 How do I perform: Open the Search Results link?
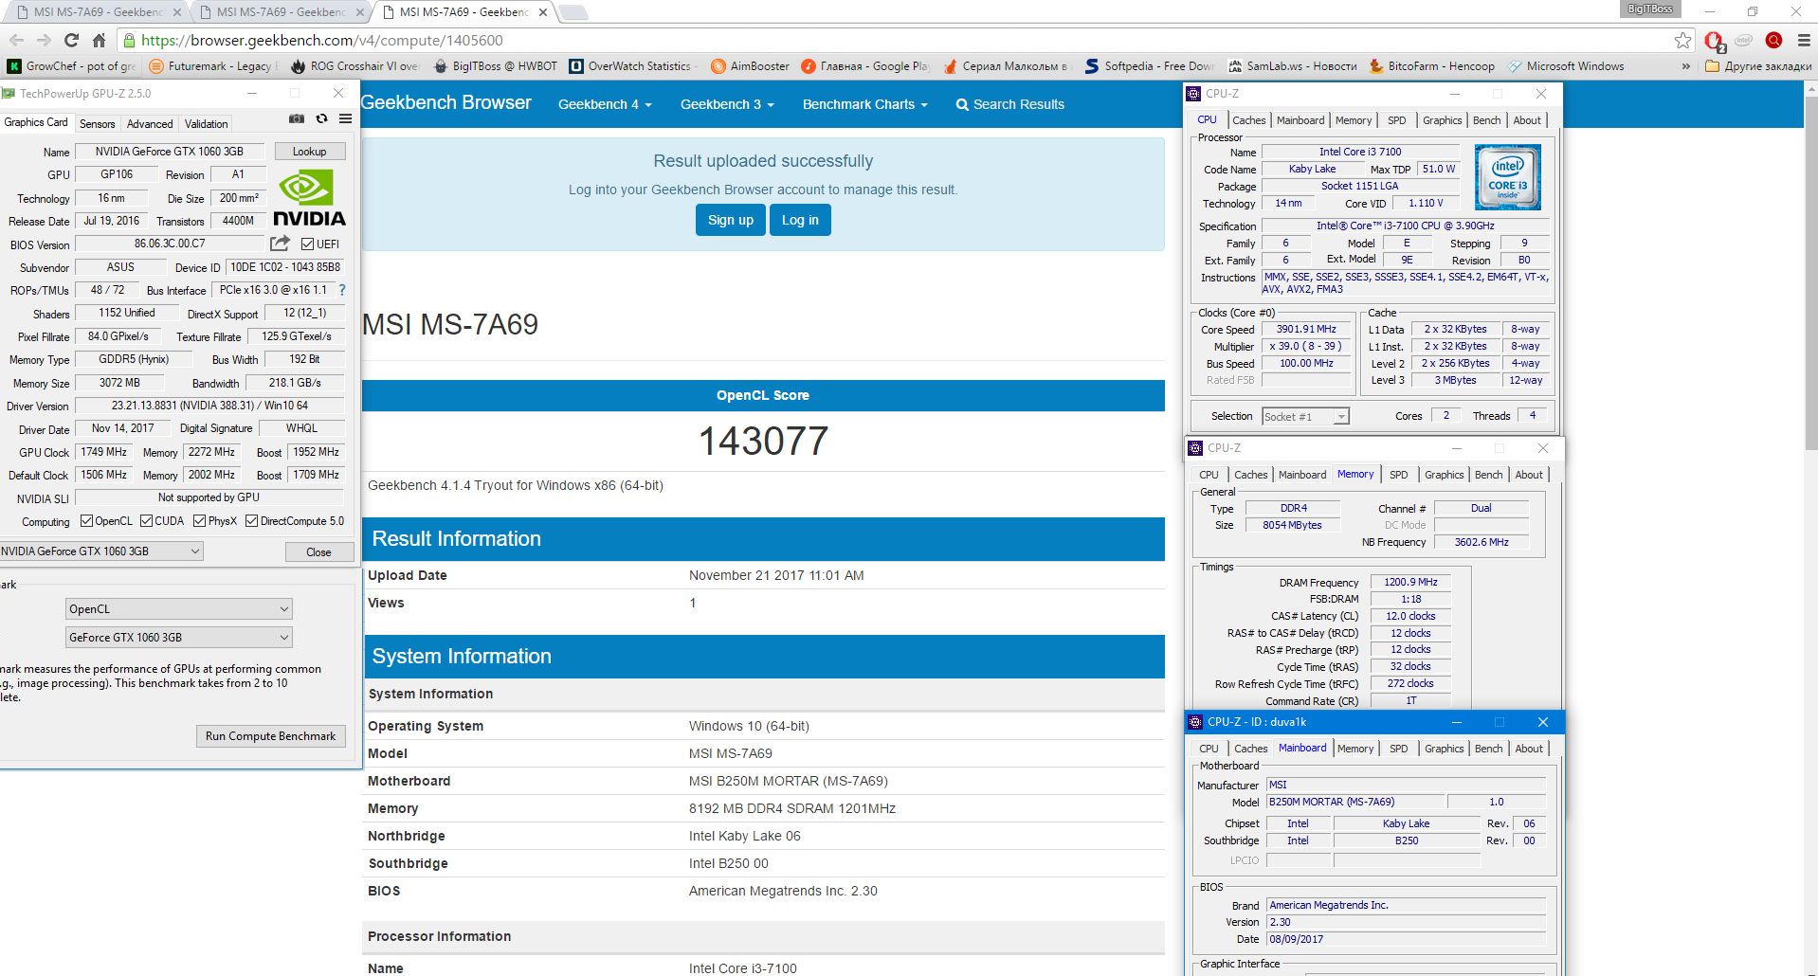pyautogui.click(x=1009, y=104)
